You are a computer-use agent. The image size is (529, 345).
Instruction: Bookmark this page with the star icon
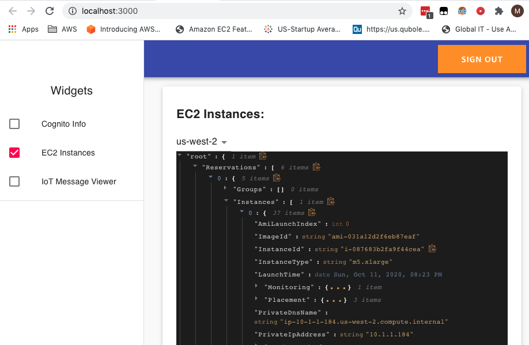click(x=402, y=11)
